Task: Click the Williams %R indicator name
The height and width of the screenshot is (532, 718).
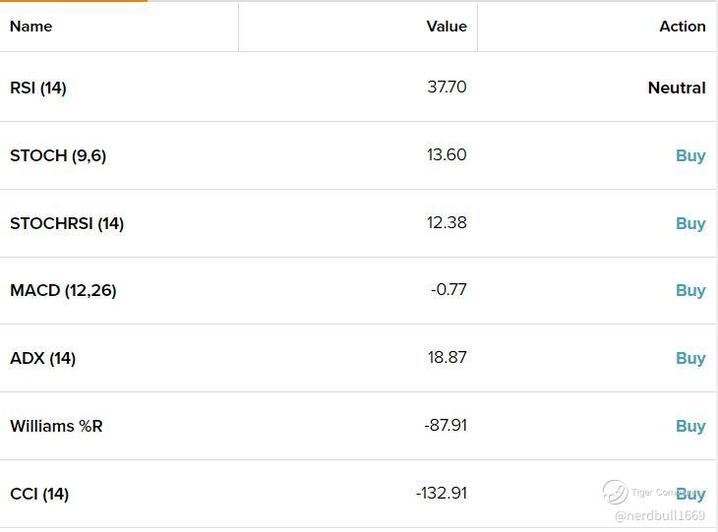Action: coord(56,426)
